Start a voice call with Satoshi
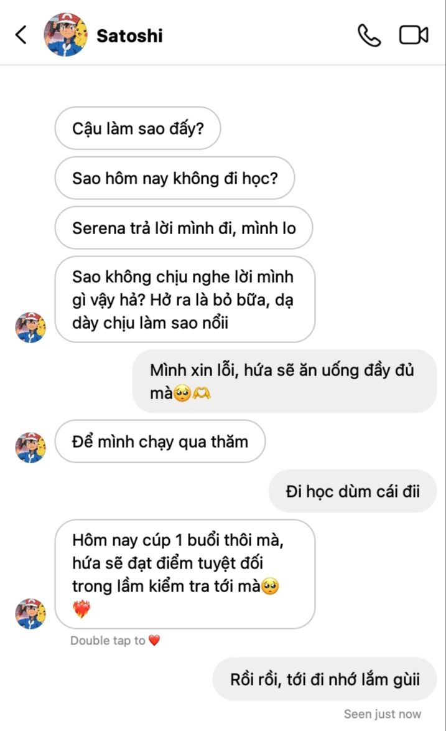This screenshot has width=446, height=731. 369,35
